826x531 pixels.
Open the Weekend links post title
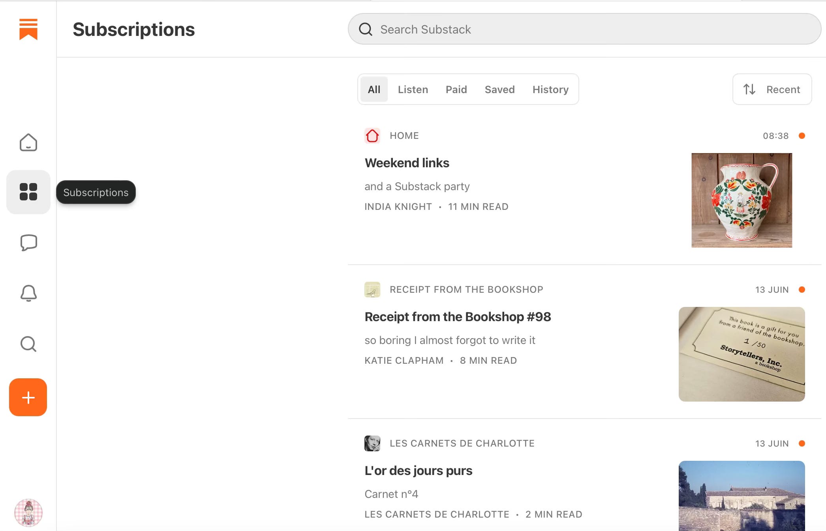[x=407, y=163]
